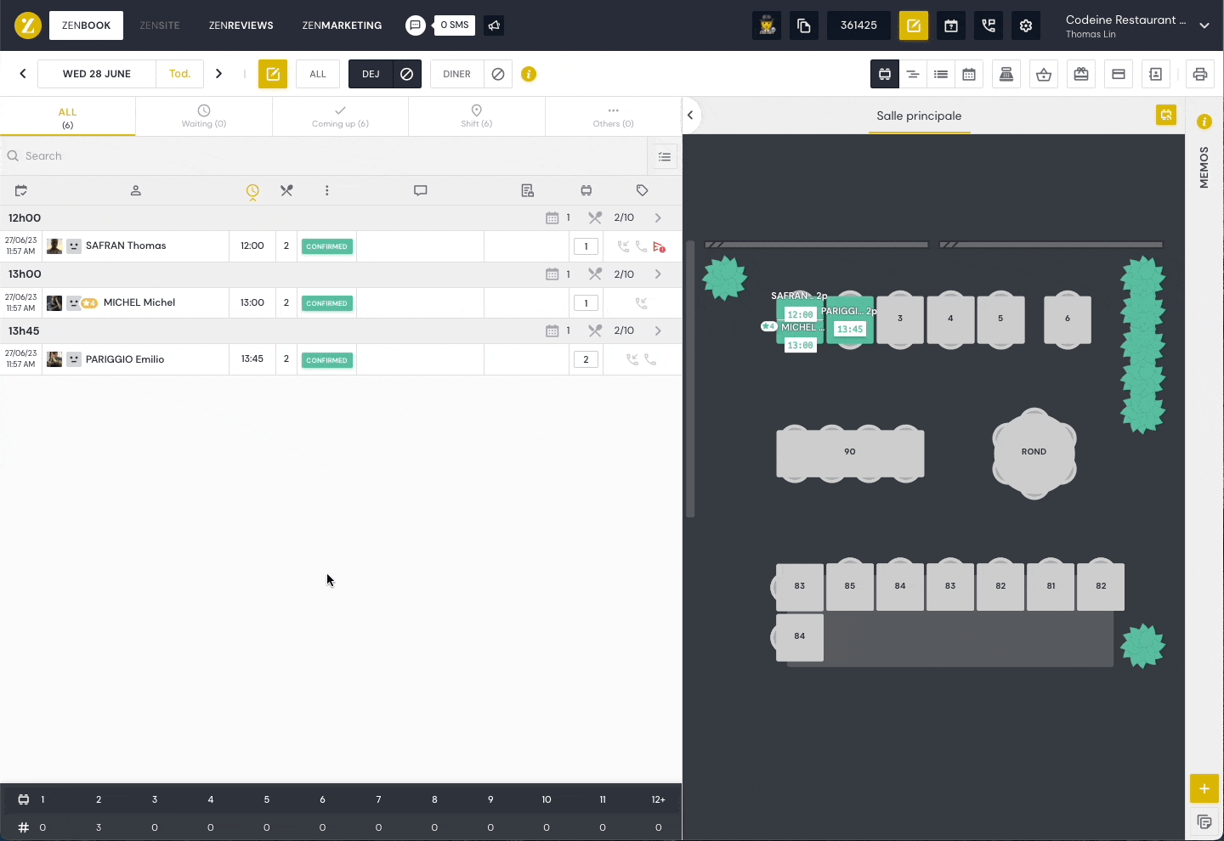
Task: Click the DINER service button
Action: [x=456, y=75]
